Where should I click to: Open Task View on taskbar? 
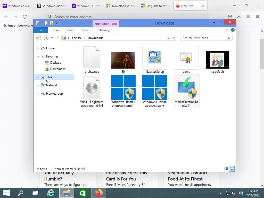tap(35, 193)
